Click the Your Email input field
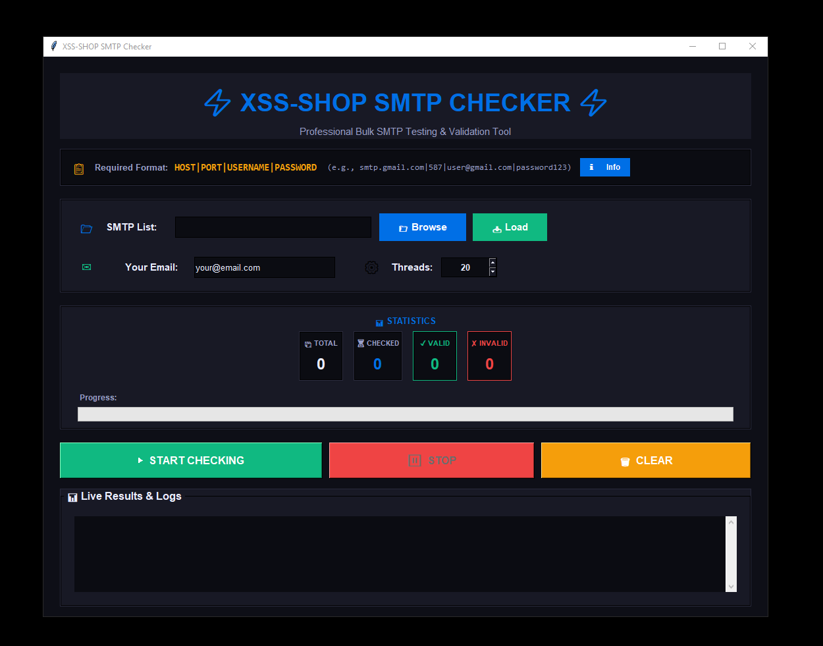 263,267
